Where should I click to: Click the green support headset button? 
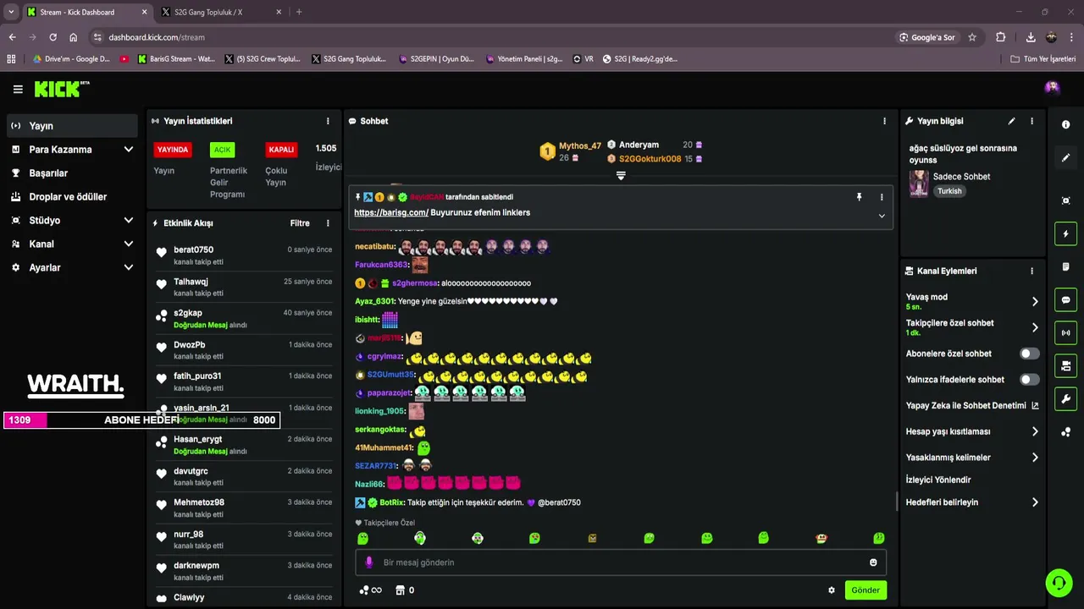(x=1059, y=583)
